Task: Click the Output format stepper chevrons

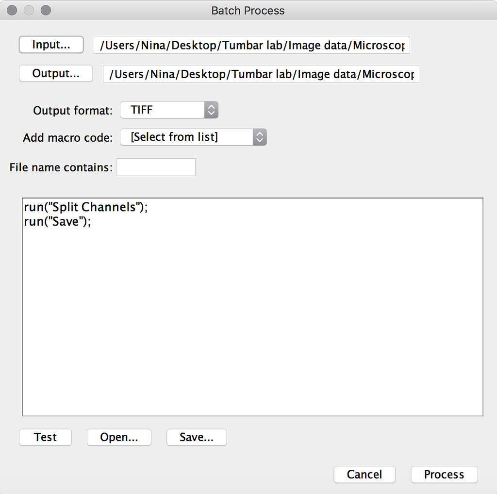Action: coord(211,110)
